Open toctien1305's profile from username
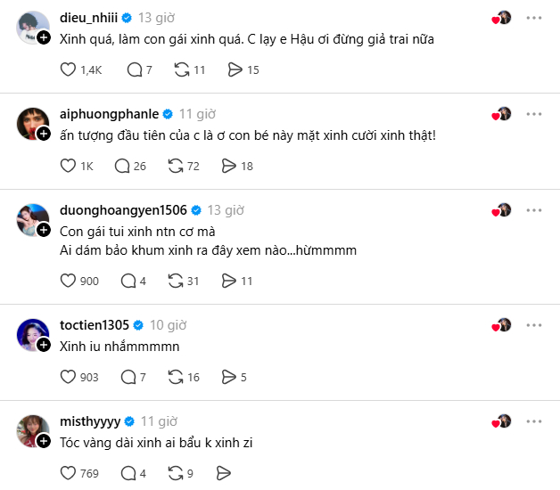 95,325
